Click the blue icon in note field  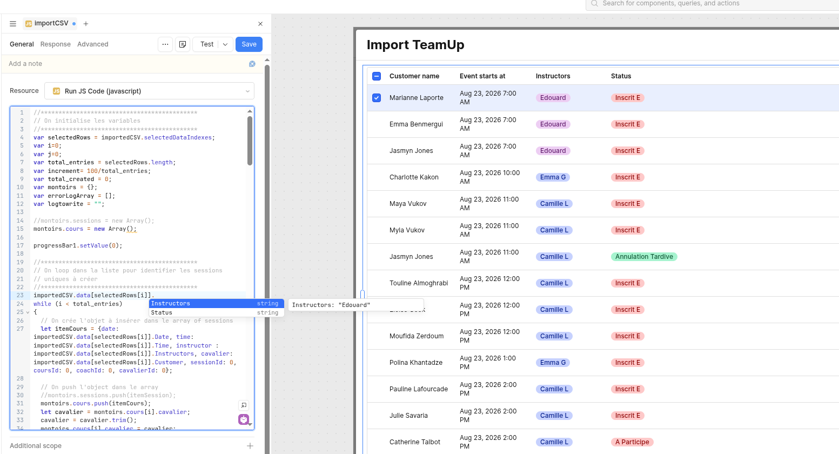252,64
